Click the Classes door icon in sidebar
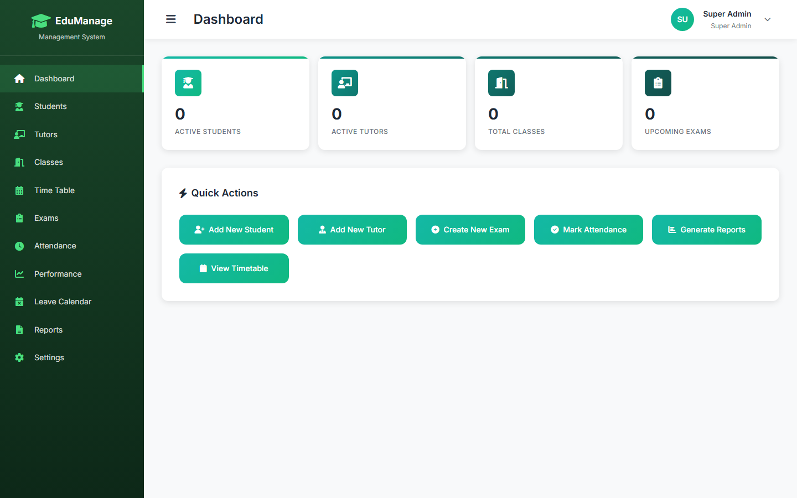Image resolution: width=797 pixels, height=498 pixels. point(19,162)
